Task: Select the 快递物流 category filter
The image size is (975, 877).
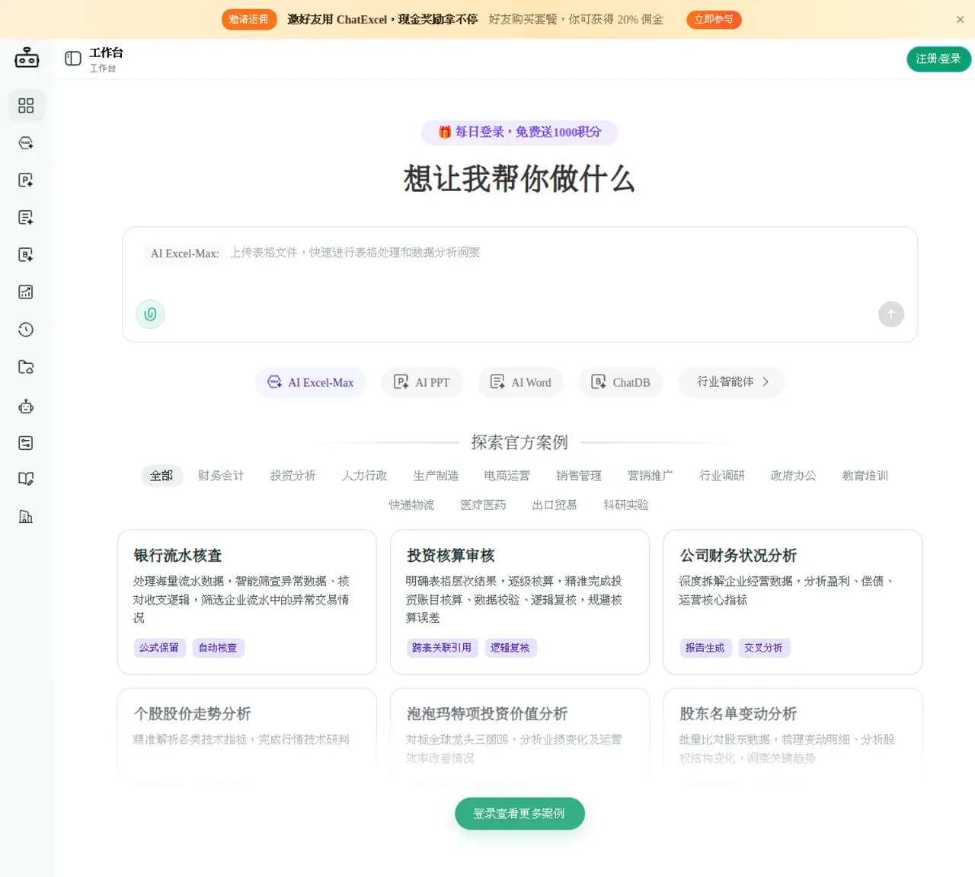Action: (x=411, y=505)
